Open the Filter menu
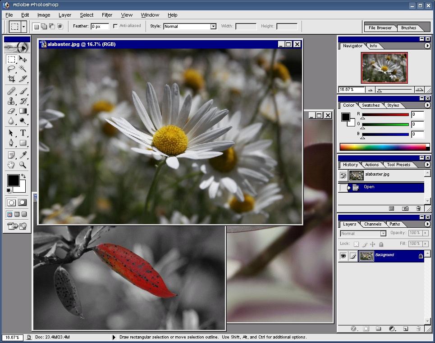This screenshot has height=343, width=435. pyautogui.click(x=107, y=15)
